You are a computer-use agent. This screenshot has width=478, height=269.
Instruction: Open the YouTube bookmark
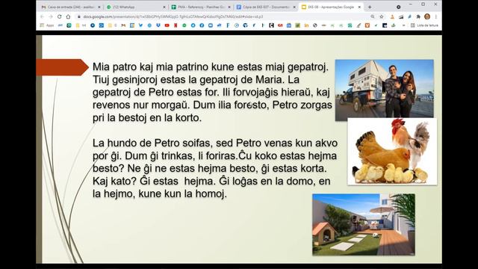pyautogui.click(x=167, y=25)
